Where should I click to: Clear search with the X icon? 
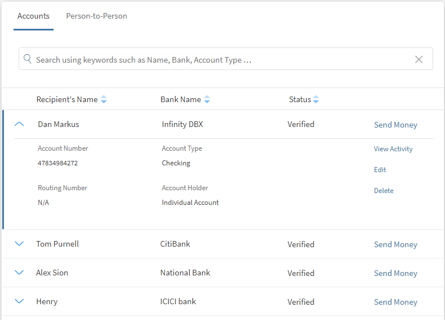pos(418,59)
